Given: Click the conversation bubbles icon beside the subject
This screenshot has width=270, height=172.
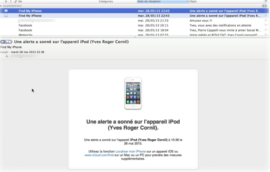Looking at the screenshot, I should click(x=9, y=42).
